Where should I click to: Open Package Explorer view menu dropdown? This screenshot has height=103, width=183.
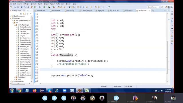(31, 14)
